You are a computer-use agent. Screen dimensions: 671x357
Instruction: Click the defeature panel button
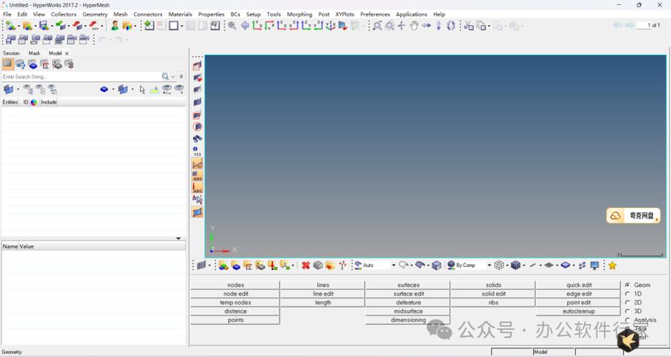[408, 302]
